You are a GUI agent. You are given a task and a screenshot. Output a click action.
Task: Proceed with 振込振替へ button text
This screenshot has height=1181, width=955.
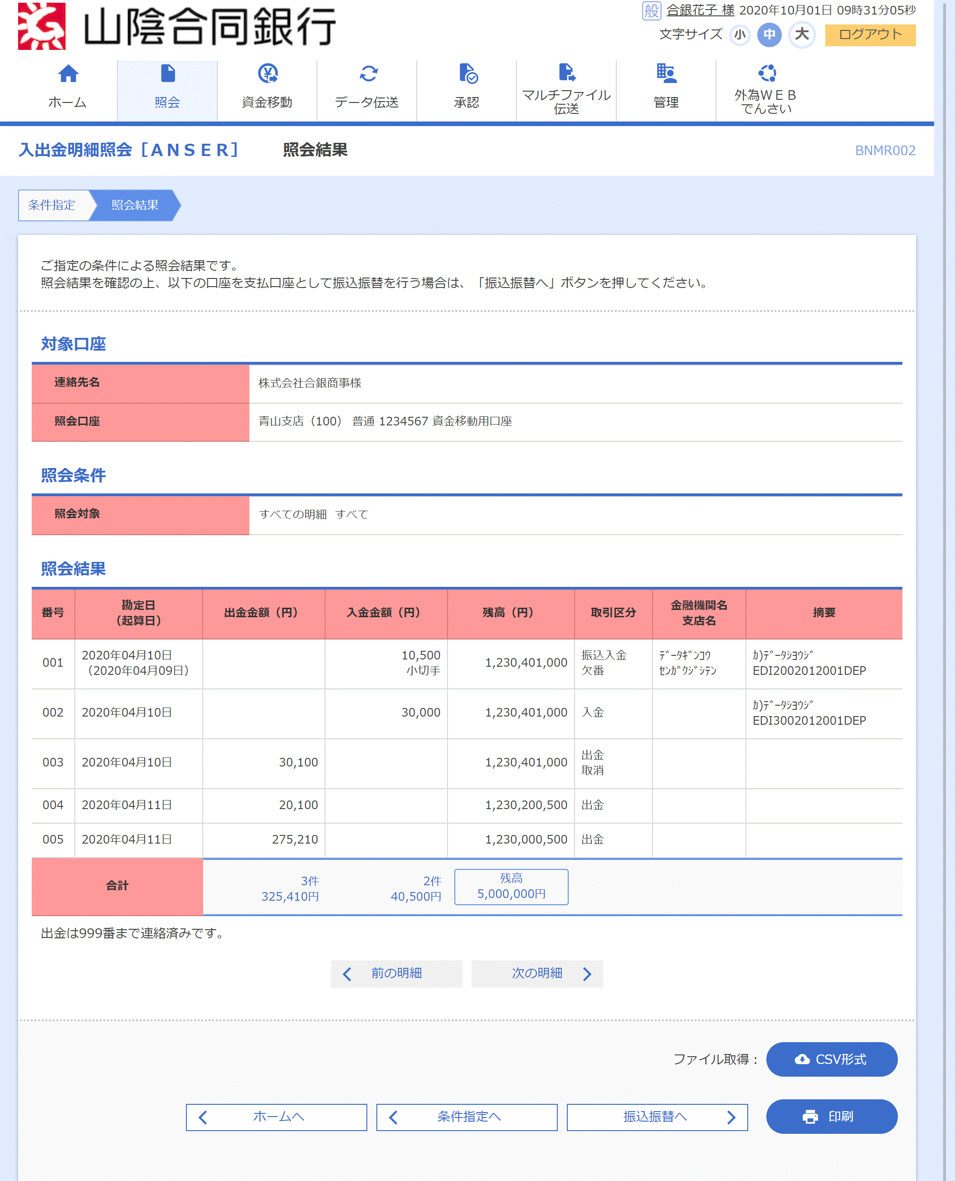coord(655,1117)
